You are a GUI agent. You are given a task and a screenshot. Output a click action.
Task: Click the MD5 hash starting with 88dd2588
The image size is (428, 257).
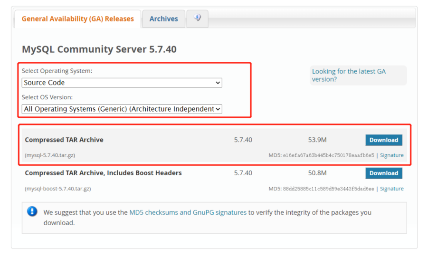[329, 189]
